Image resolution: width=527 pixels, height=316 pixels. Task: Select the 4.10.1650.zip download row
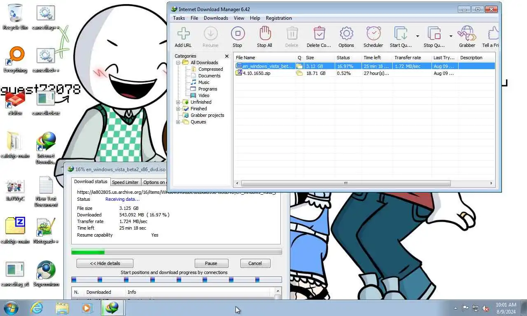point(364,73)
